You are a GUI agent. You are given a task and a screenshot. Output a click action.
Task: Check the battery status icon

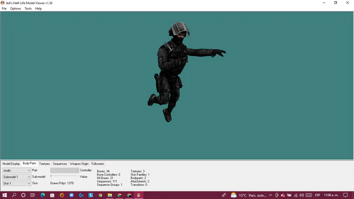click(x=289, y=195)
